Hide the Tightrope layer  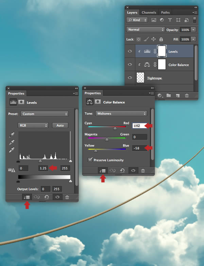point(130,78)
